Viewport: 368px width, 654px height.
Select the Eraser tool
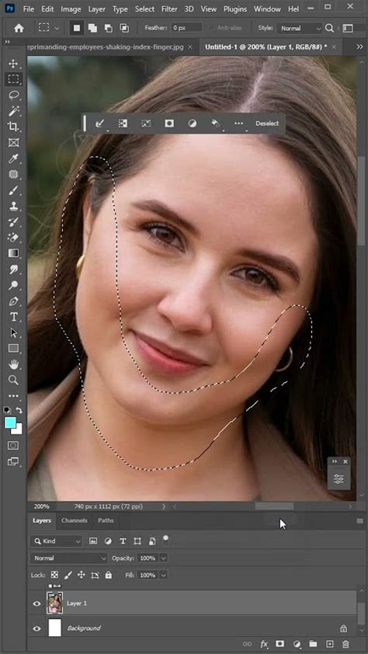pyautogui.click(x=13, y=238)
